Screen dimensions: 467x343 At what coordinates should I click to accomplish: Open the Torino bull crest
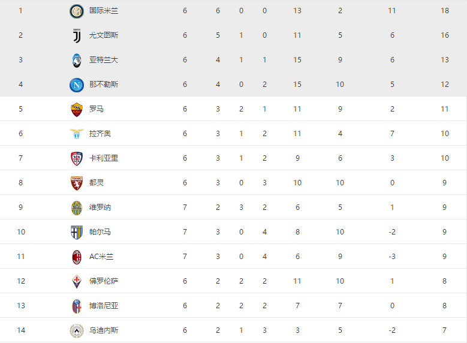77,183
